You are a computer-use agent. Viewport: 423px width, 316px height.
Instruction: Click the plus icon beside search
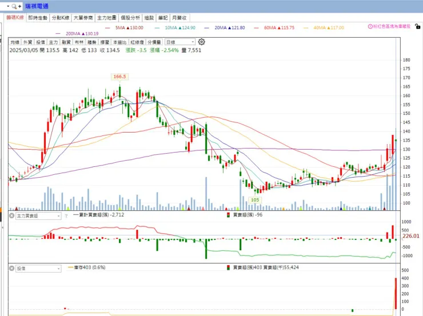19,6
